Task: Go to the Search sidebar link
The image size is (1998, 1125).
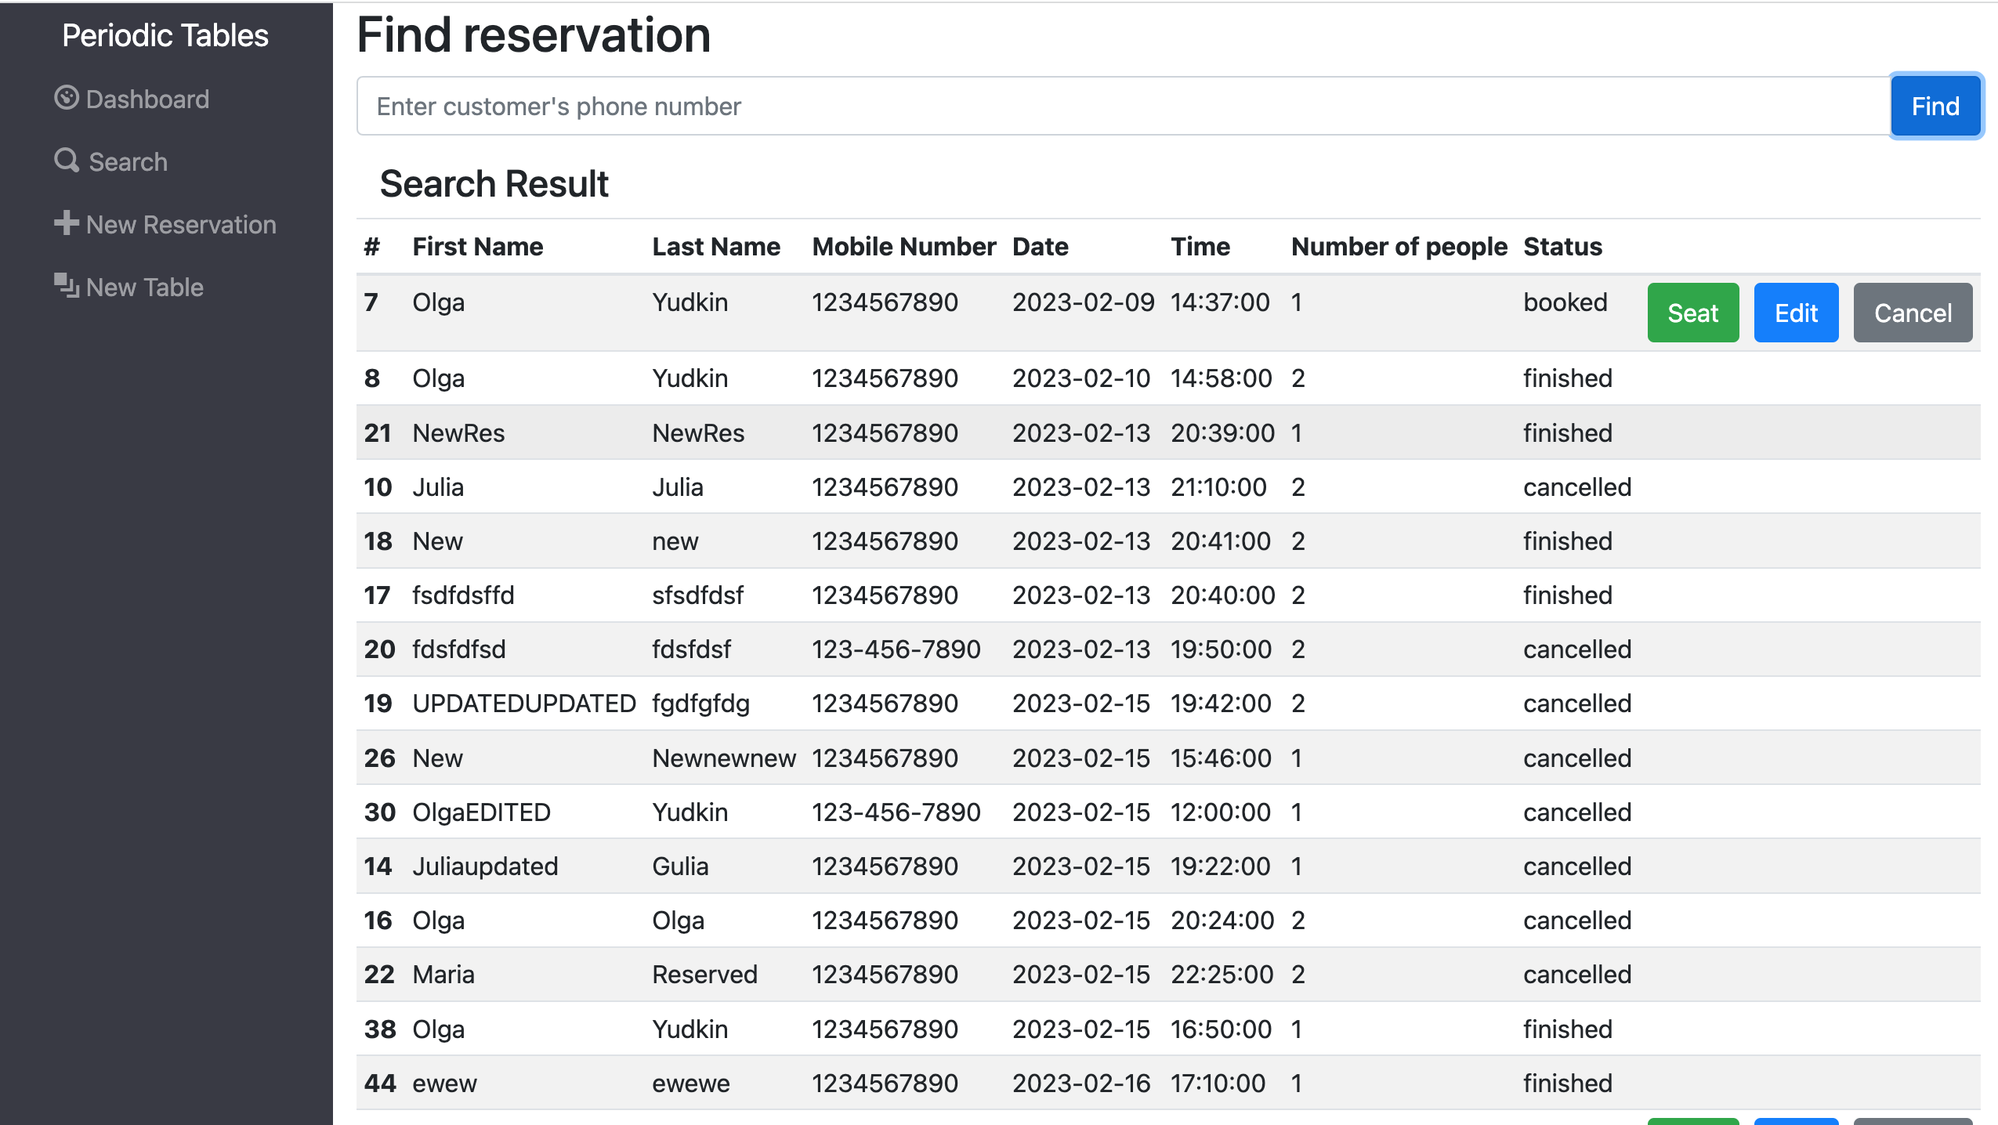Action: (x=128, y=162)
